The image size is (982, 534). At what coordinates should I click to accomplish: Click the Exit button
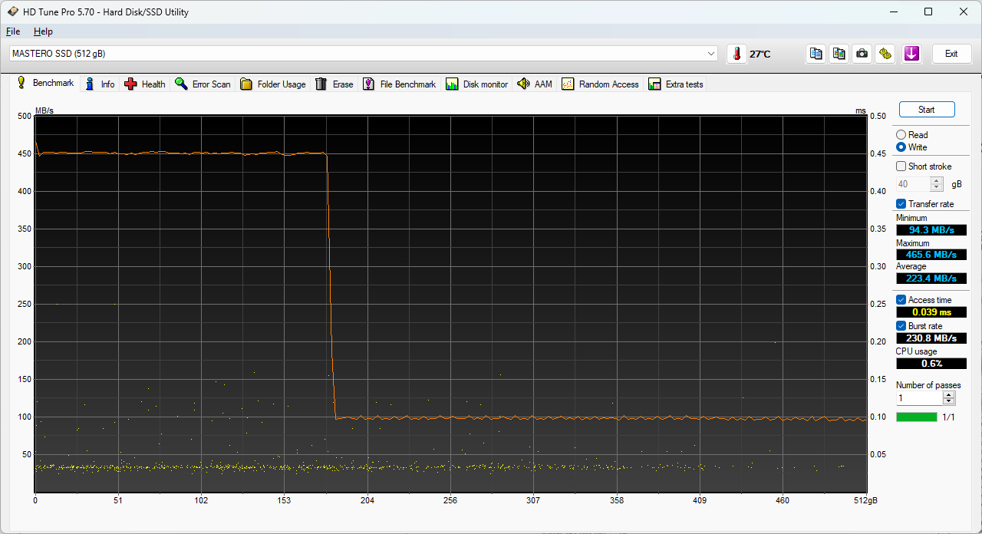(951, 54)
